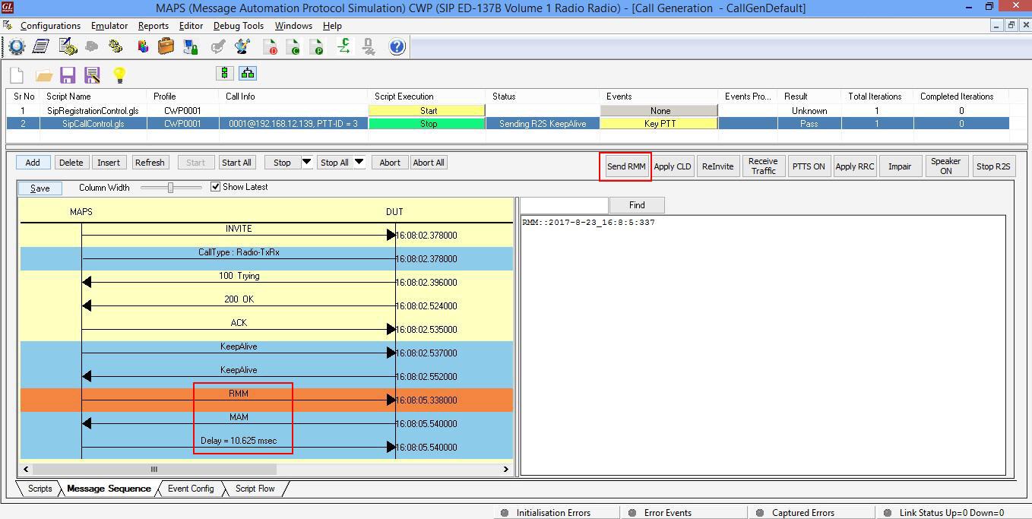Image resolution: width=1032 pixels, height=519 pixels.
Task: Click the Abort button
Action: click(x=390, y=163)
